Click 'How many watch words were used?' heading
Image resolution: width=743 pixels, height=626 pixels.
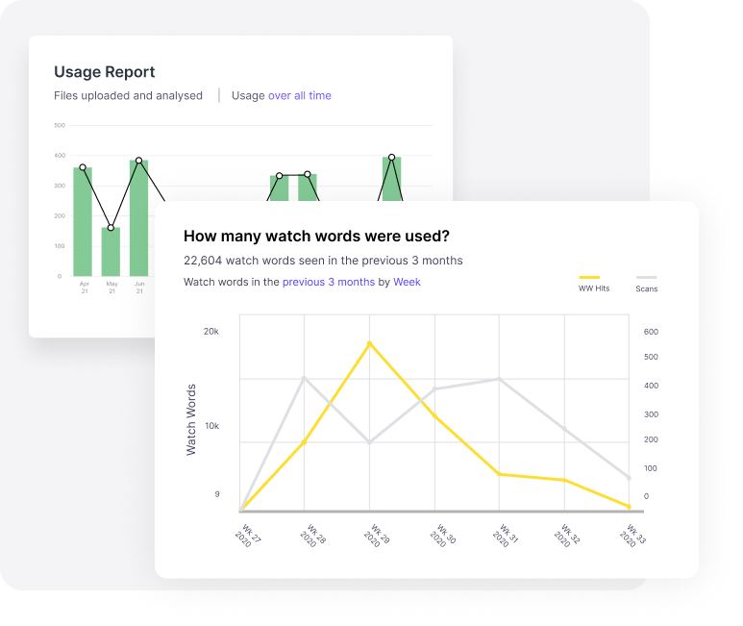[x=316, y=236]
